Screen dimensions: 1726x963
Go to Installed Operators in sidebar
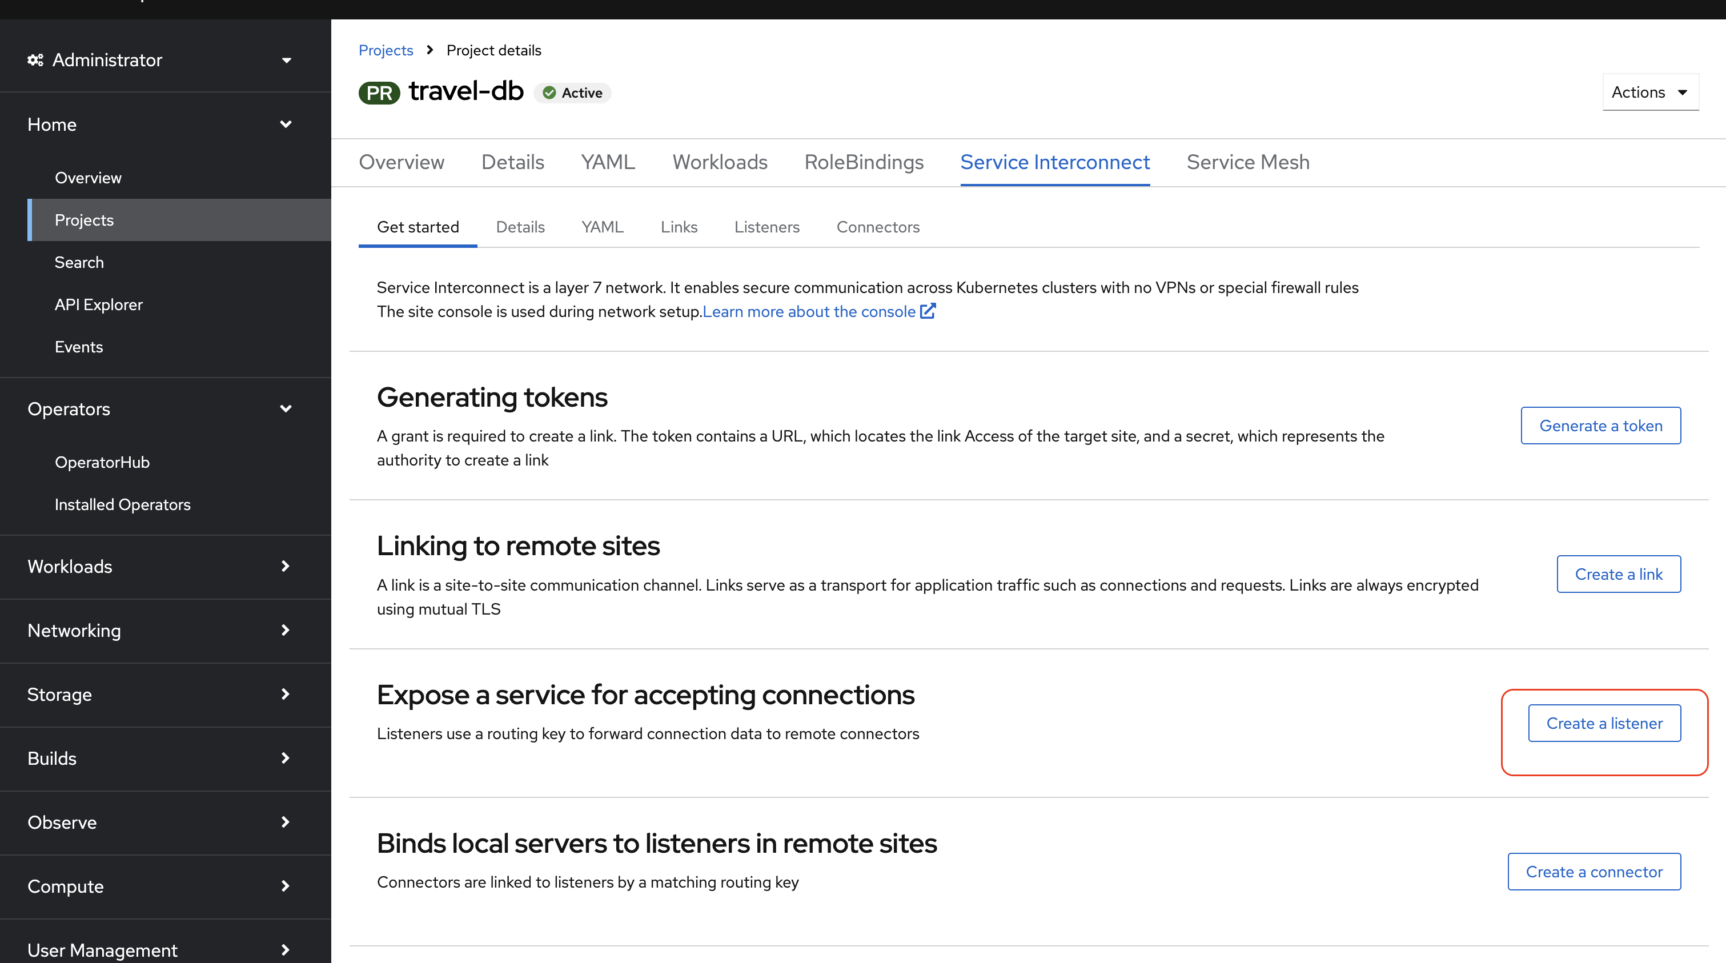pyautogui.click(x=123, y=504)
